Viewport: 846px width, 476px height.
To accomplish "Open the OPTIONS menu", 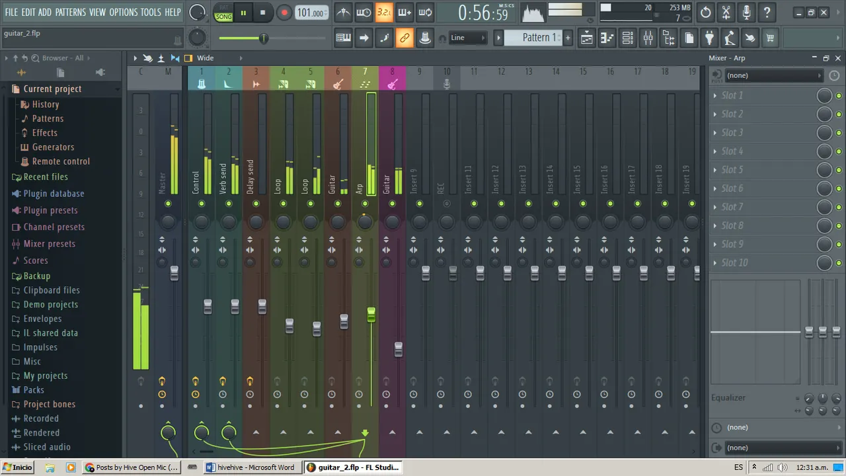I will [x=123, y=12].
